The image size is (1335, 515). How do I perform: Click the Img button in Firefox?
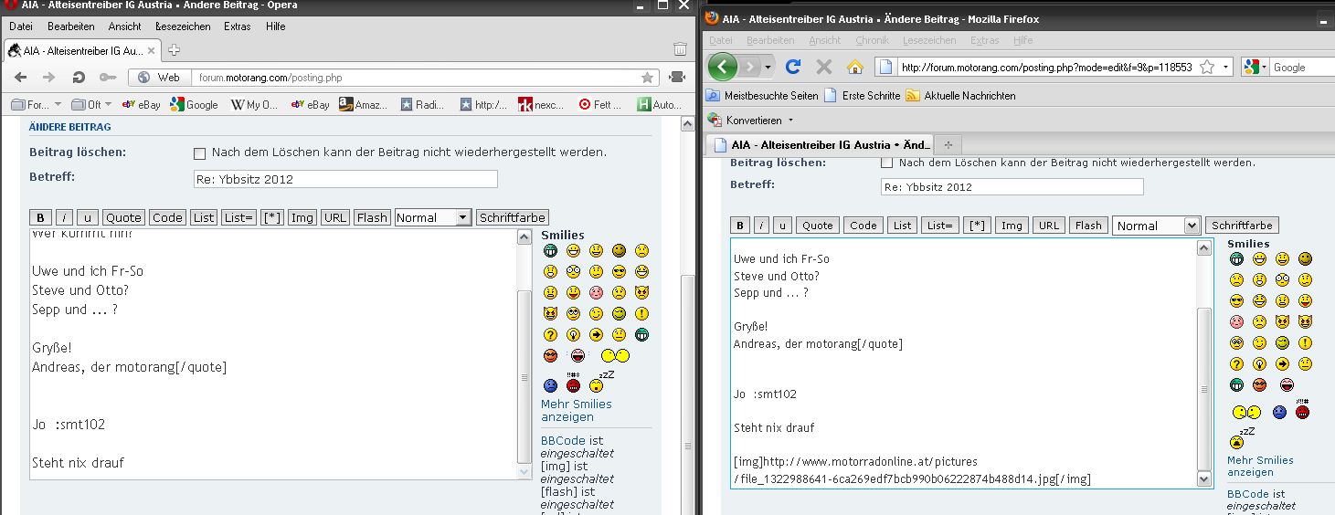[x=1011, y=226]
